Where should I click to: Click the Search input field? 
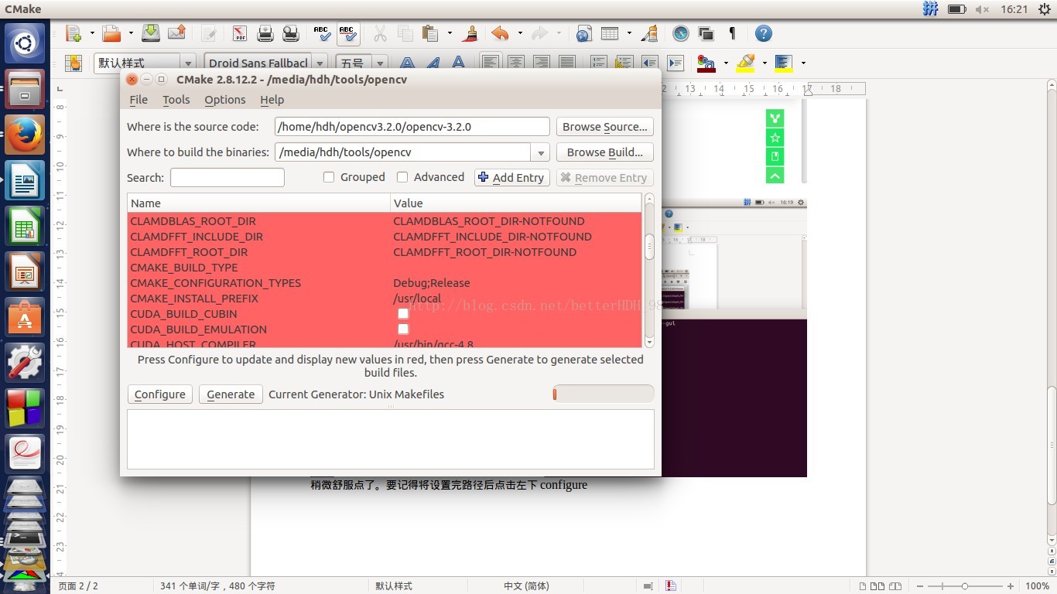point(227,178)
